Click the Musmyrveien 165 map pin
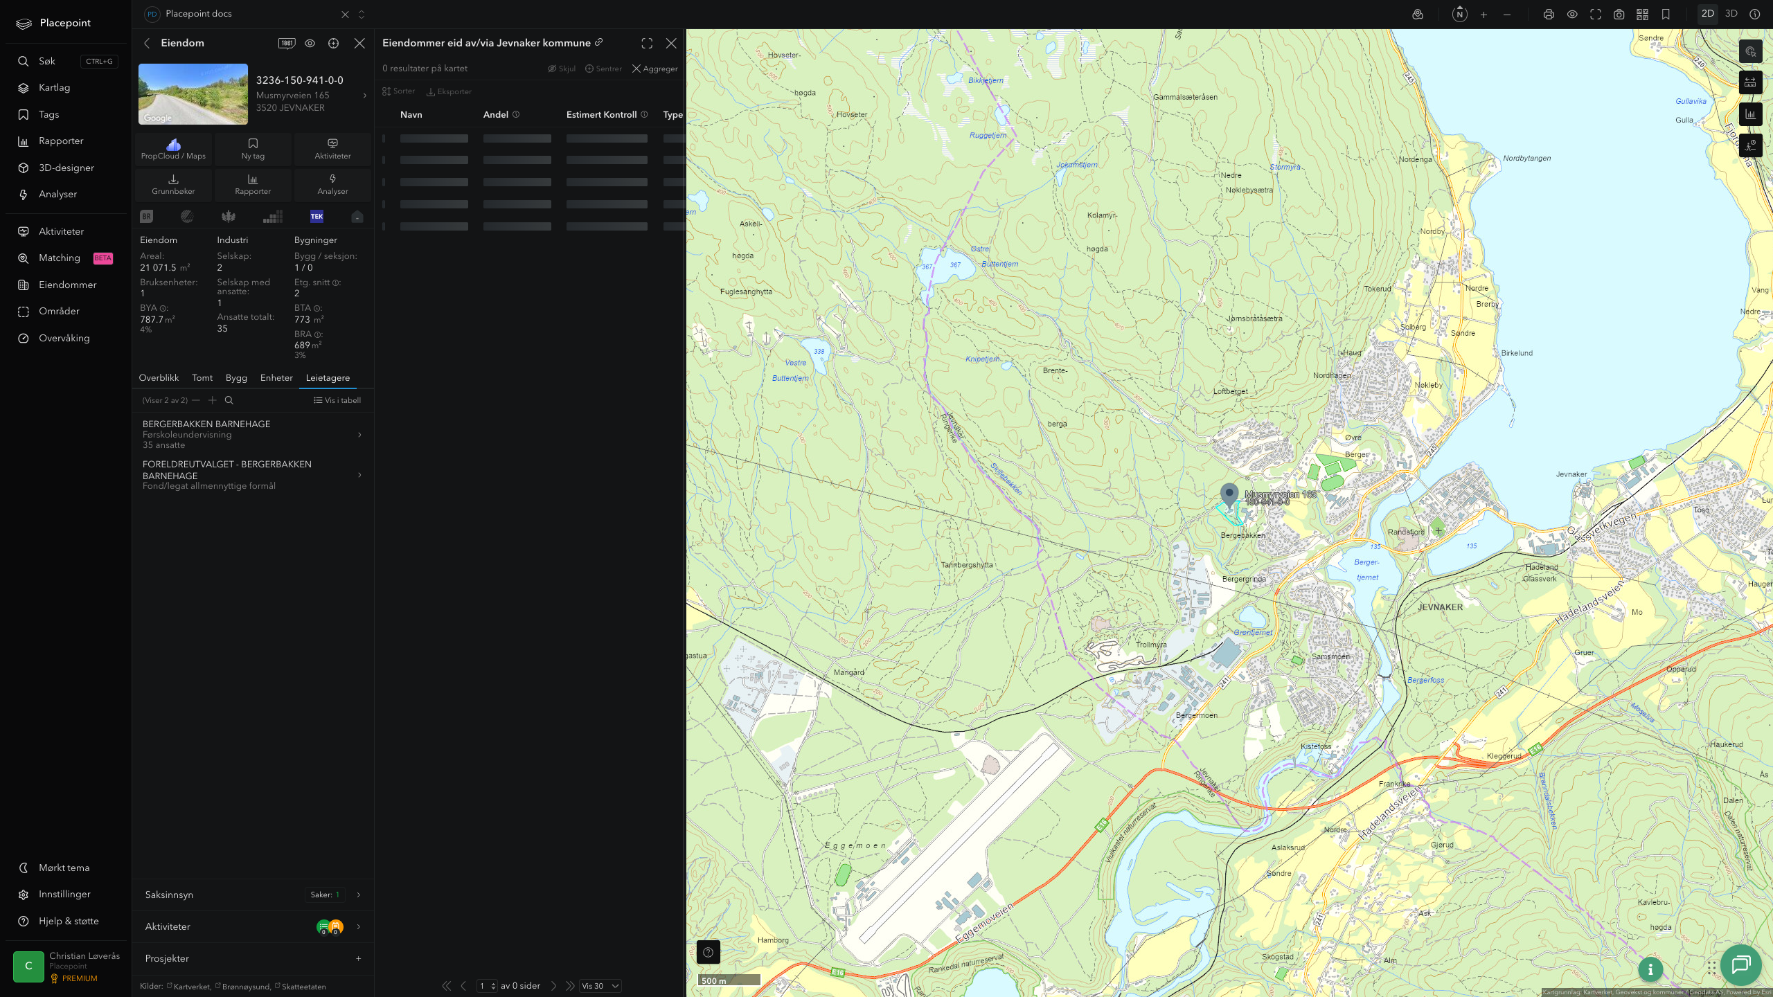The width and height of the screenshot is (1773, 997). [x=1229, y=496]
